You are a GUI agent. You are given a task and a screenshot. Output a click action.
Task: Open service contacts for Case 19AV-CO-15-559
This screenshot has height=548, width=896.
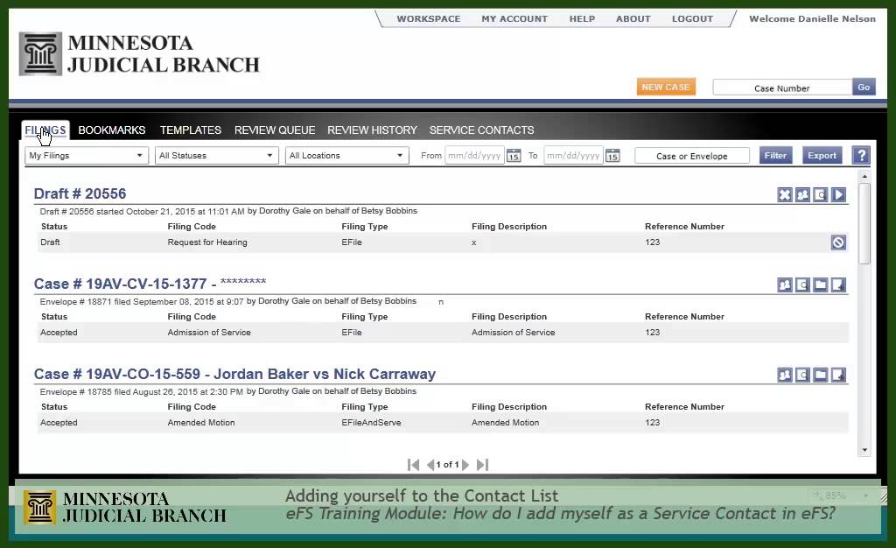785,375
